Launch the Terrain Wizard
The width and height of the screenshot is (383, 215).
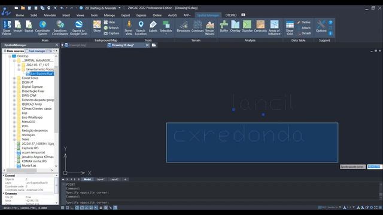[x=209, y=27]
